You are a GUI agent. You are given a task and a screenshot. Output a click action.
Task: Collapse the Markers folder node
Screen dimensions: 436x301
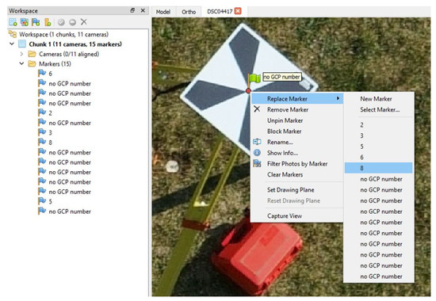pos(21,63)
